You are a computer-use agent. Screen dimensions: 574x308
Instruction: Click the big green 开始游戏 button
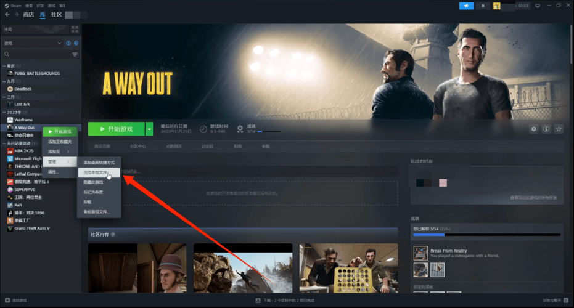(x=117, y=129)
